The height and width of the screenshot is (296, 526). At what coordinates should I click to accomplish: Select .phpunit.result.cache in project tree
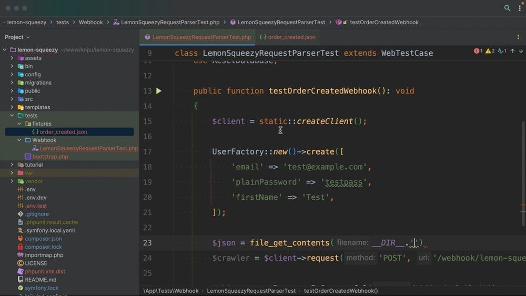(x=52, y=222)
